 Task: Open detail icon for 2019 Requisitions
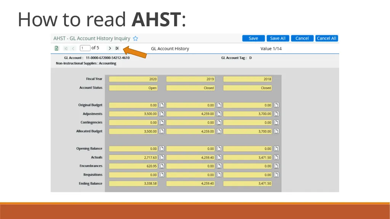pos(219,175)
